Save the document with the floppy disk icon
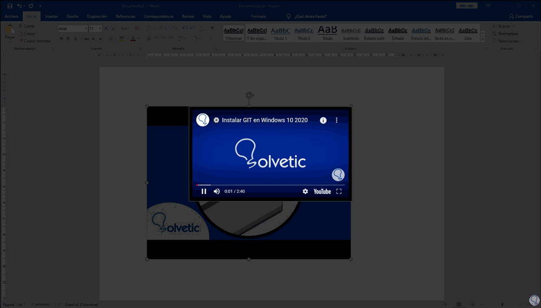The height and width of the screenshot is (308, 541). pyautogui.click(x=10, y=6)
